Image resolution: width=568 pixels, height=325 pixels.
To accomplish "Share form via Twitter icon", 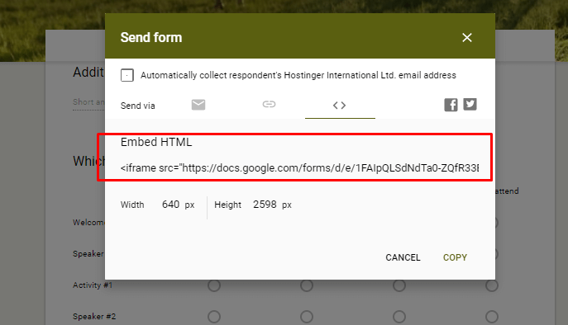I will [x=470, y=105].
